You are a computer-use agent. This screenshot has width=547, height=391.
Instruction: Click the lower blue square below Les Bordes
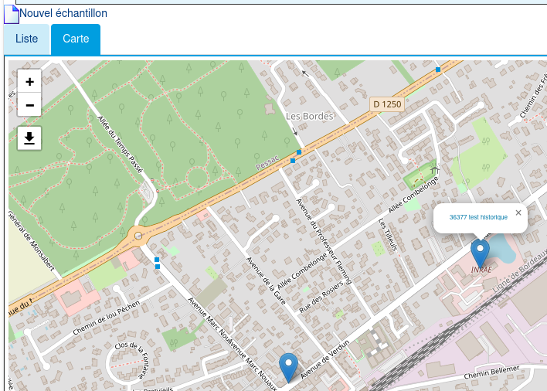293,161
